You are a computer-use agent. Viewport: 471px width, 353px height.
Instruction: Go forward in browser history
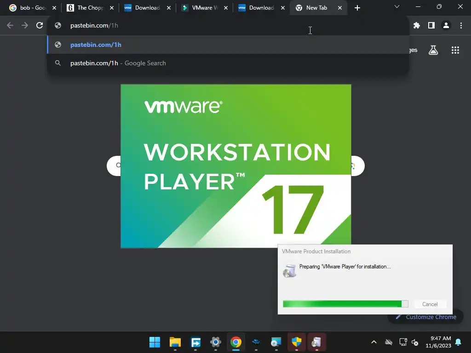coord(25,26)
